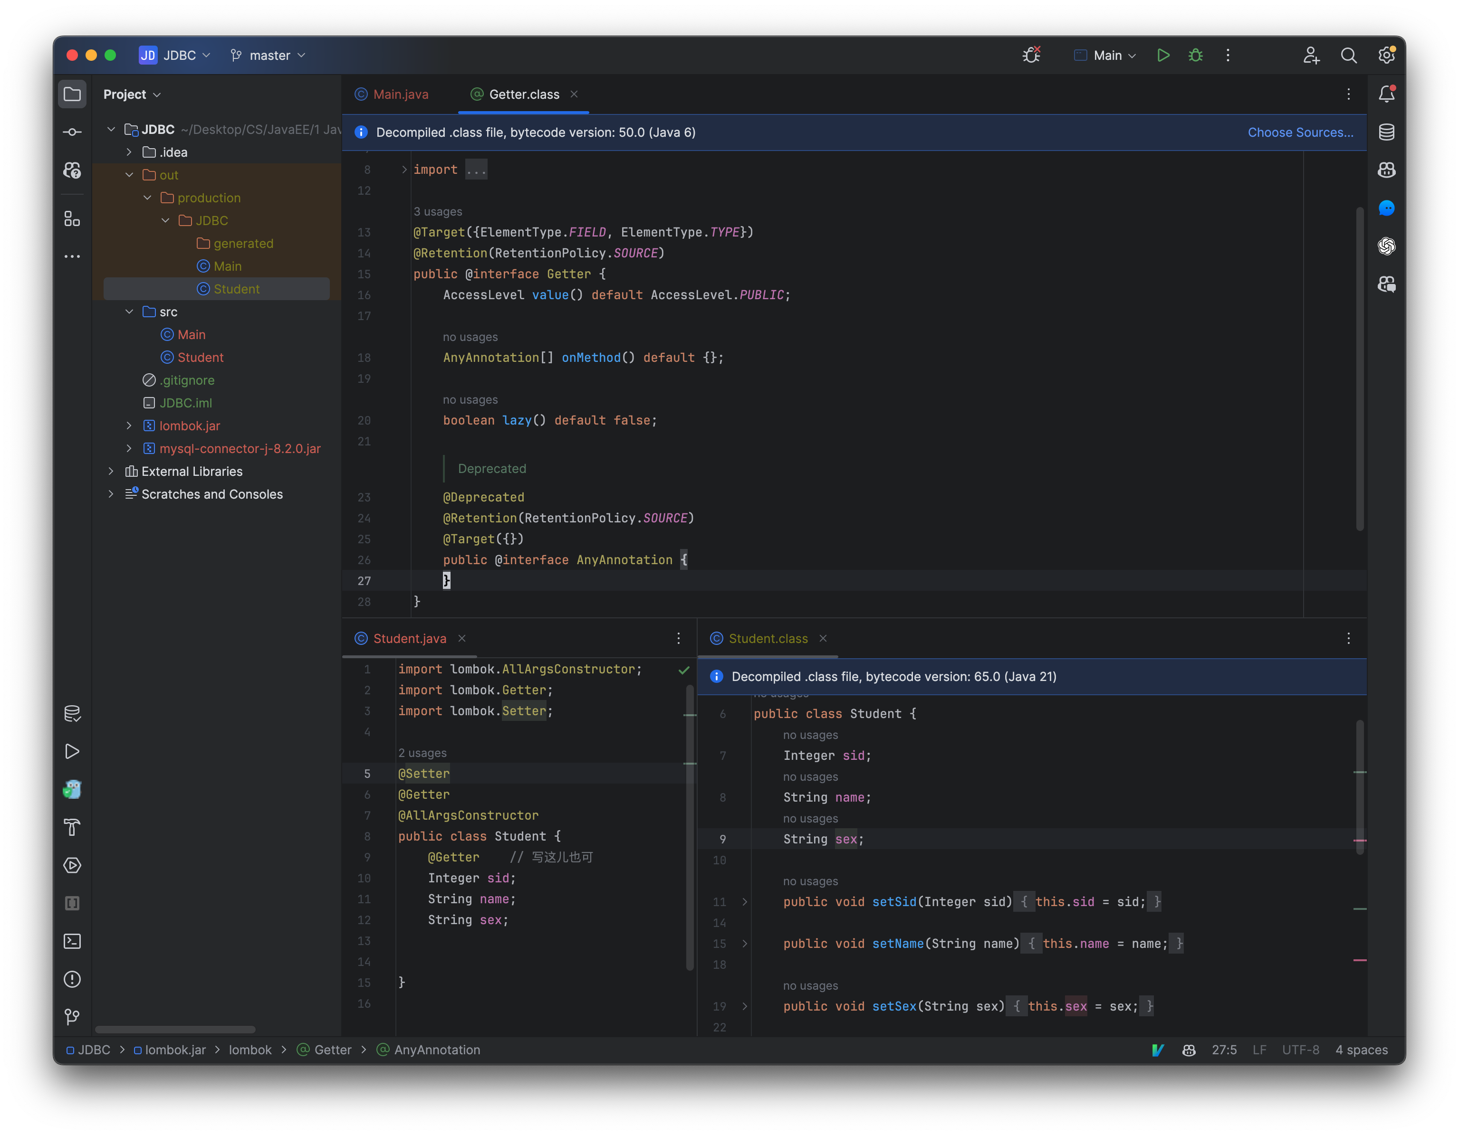Open Search Everywhere magnifier
Viewport: 1459px width, 1135px height.
[x=1349, y=56]
